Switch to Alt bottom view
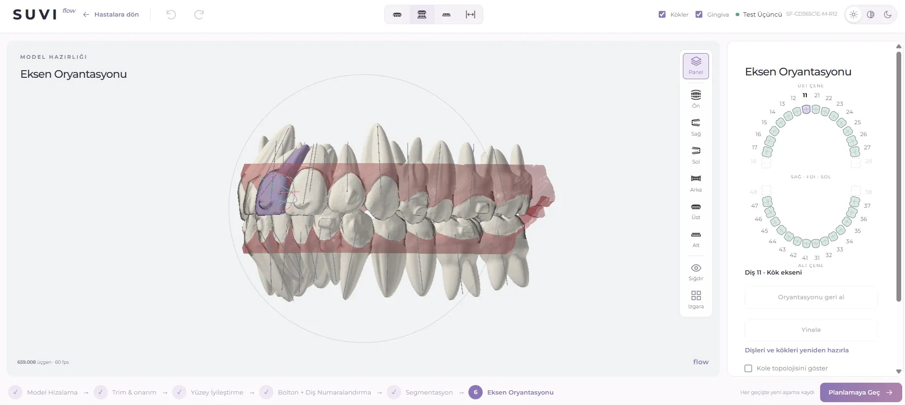Image resolution: width=905 pixels, height=405 pixels. [696, 239]
